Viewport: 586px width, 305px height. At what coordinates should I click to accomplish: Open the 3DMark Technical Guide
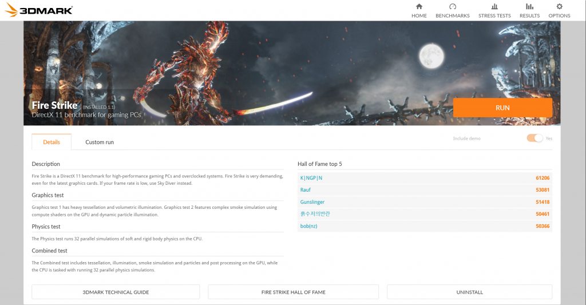116,292
